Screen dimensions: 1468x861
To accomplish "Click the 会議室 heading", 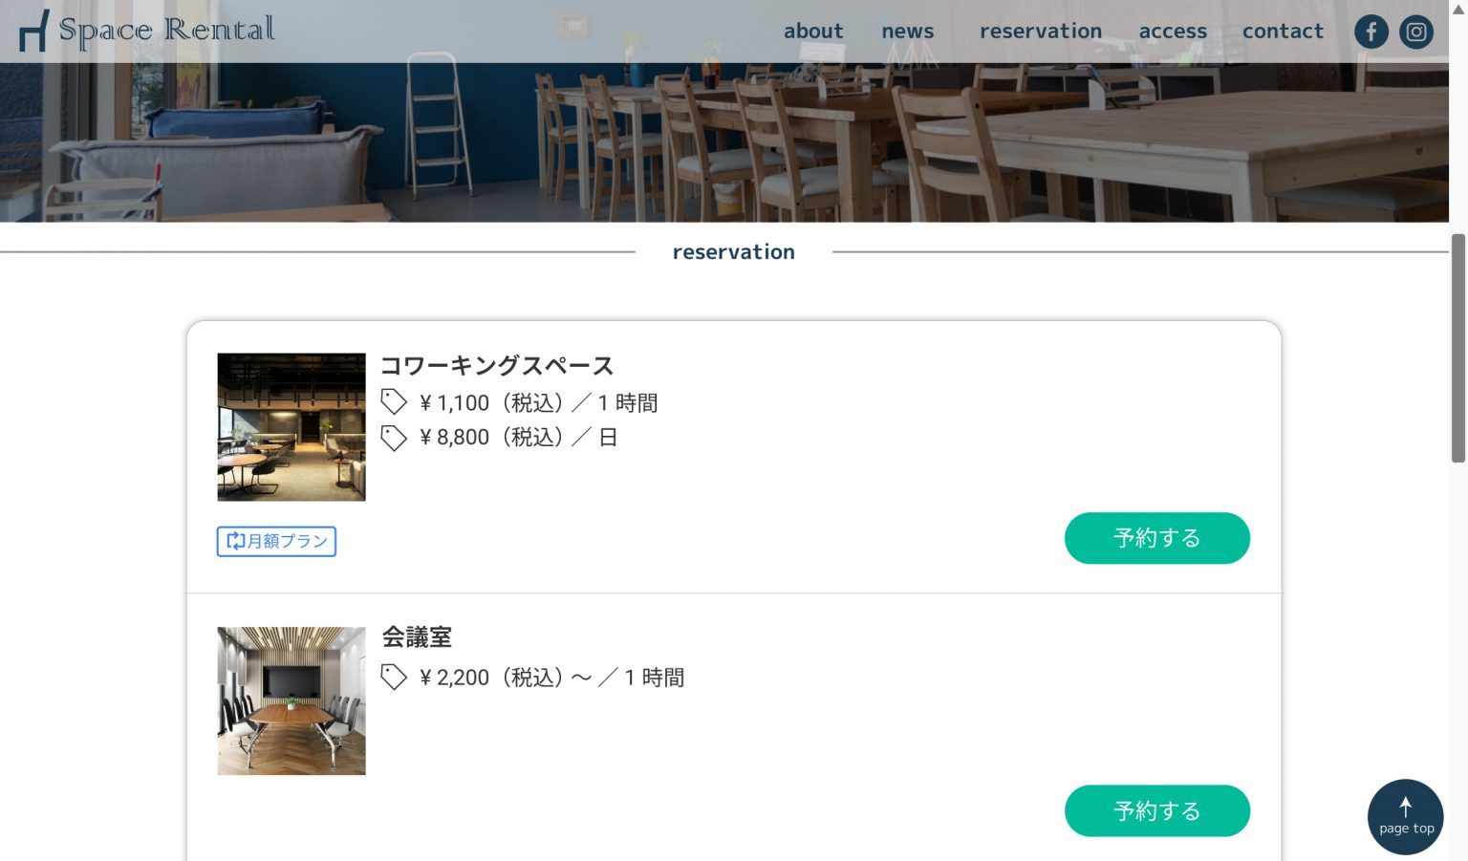I will [417, 637].
